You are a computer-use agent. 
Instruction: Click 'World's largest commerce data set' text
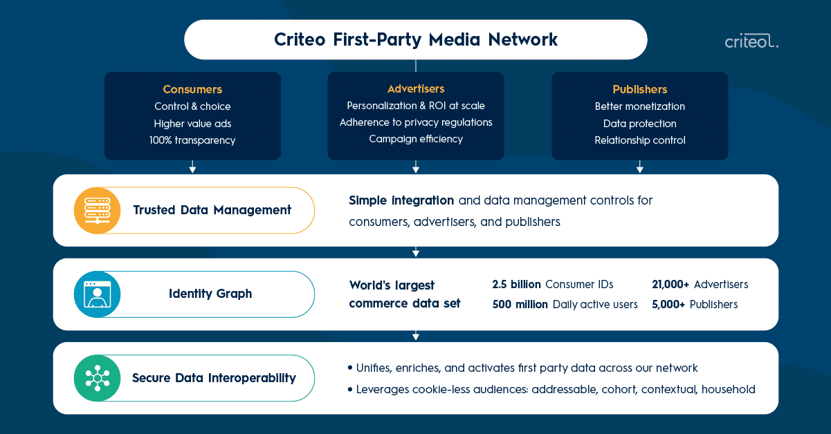[405, 294]
